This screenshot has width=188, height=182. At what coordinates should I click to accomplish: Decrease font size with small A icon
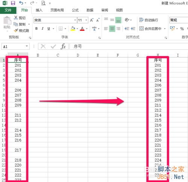pos(98,20)
